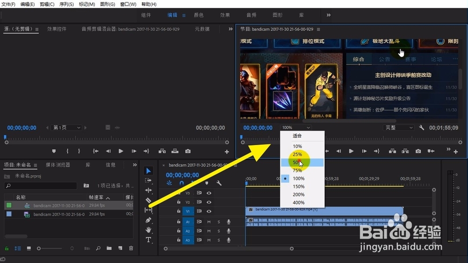468x263 pixels.
Task: Expand overflow workspaces chevron
Action: pos(329,15)
